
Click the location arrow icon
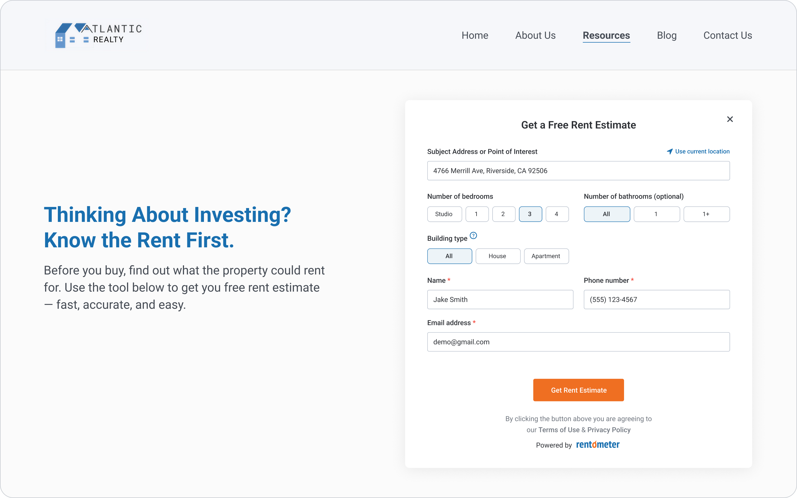tap(669, 152)
